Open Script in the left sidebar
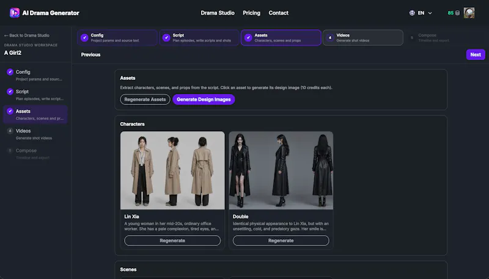Image resolution: width=489 pixels, height=279 pixels. click(x=35, y=95)
